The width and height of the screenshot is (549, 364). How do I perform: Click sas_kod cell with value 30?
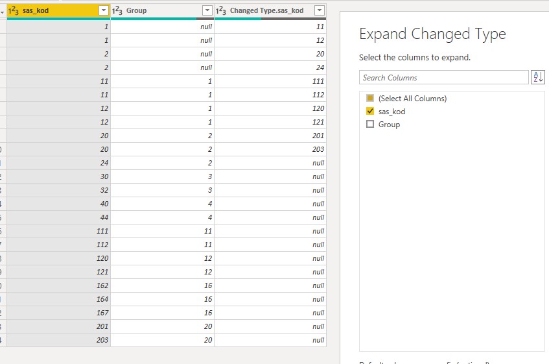[58, 176]
